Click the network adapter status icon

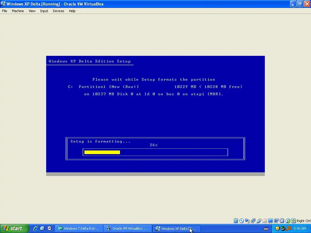click(x=253, y=221)
